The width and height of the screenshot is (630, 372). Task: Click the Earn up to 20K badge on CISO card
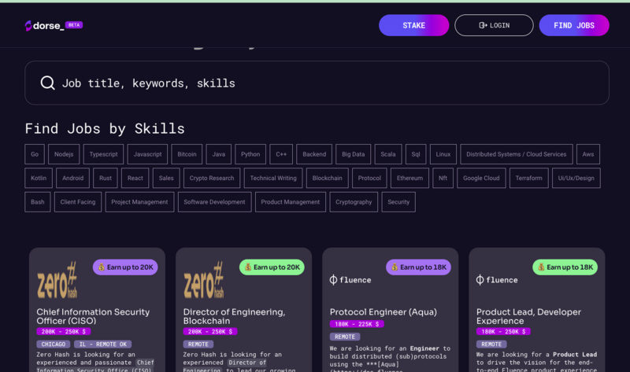[x=125, y=267]
